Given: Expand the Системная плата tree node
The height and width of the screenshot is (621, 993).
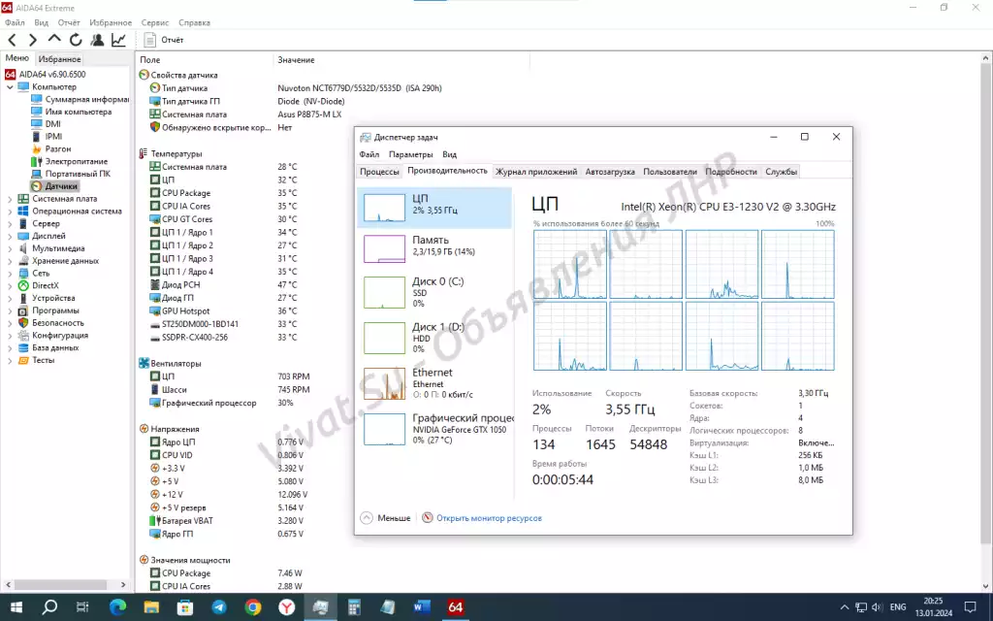Looking at the screenshot, I should click(11, 198).
